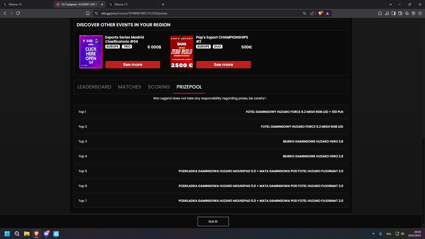
Task: Click the Got it! button
Action: pos(213,221)
